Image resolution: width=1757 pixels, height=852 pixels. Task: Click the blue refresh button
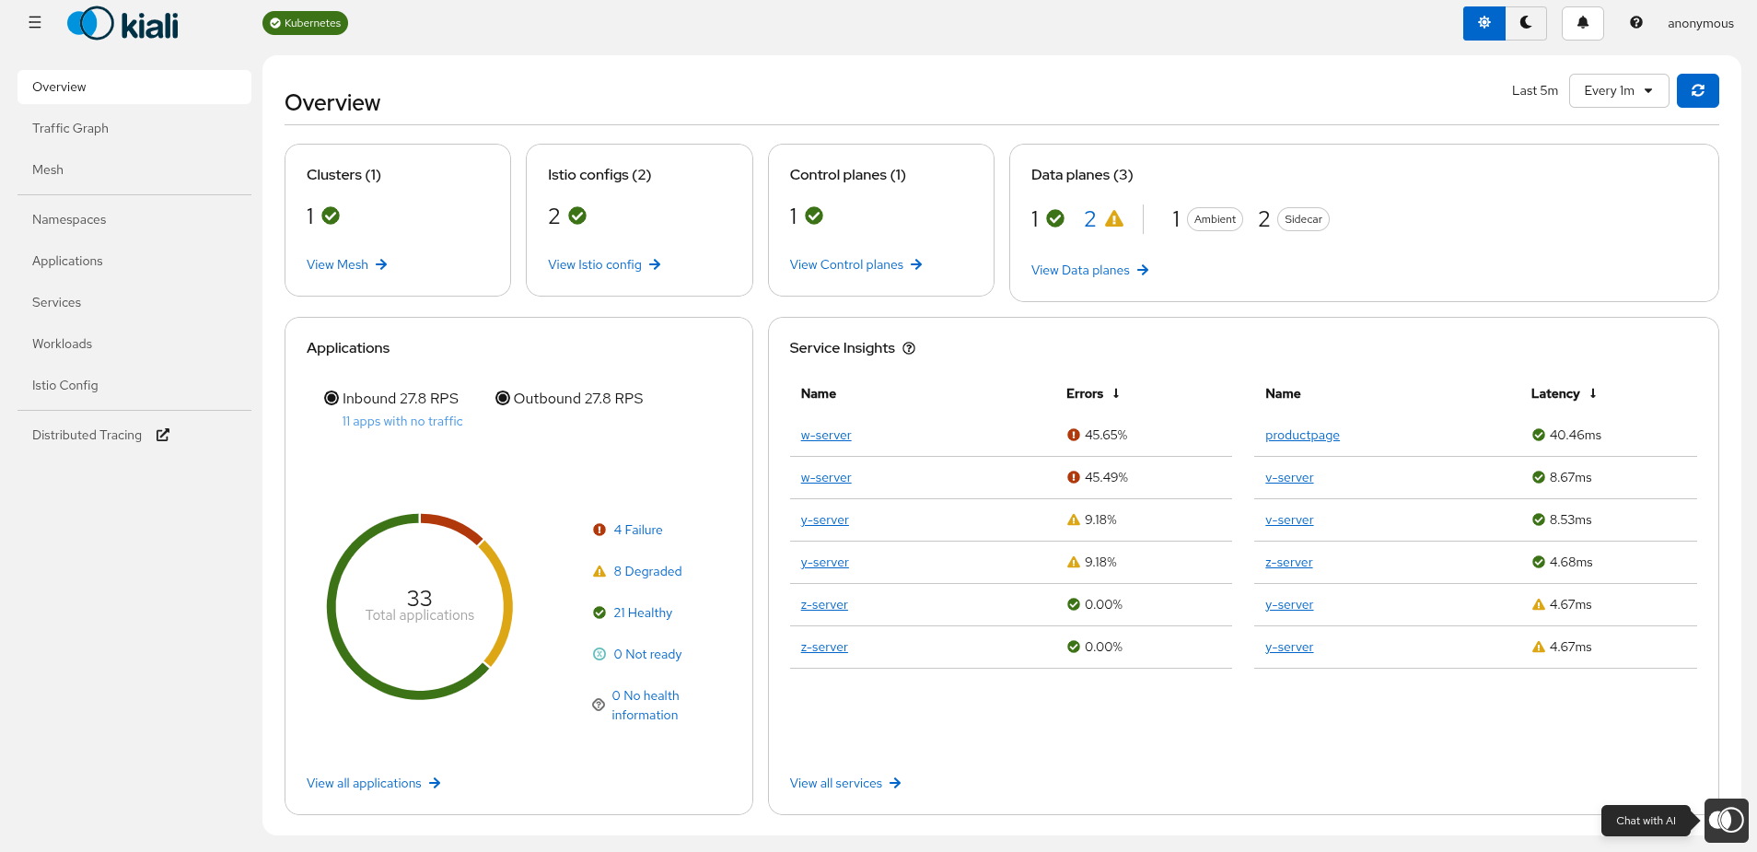1697,90
